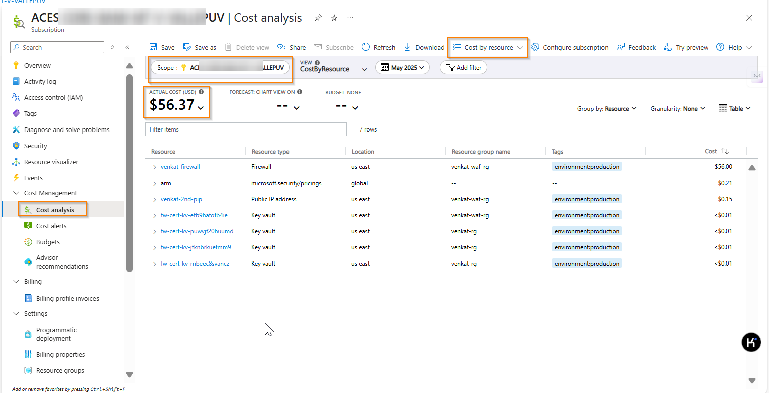The height and width of the screenshot is (393, 769).
Task: Refresh the cost data
Action: coord(378,47)
